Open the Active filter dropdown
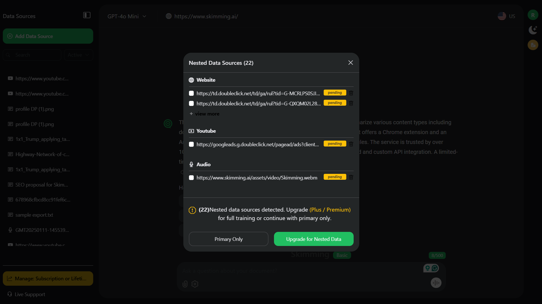Image resolution: width=542 pixels, height=304 pixels. 78,55
